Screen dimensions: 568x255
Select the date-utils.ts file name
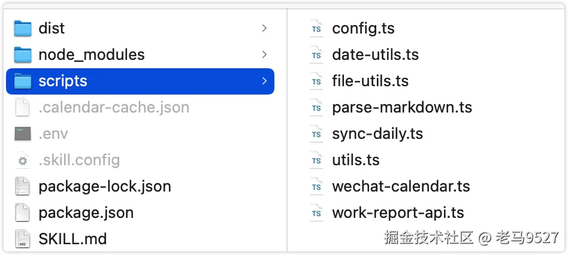375,54
